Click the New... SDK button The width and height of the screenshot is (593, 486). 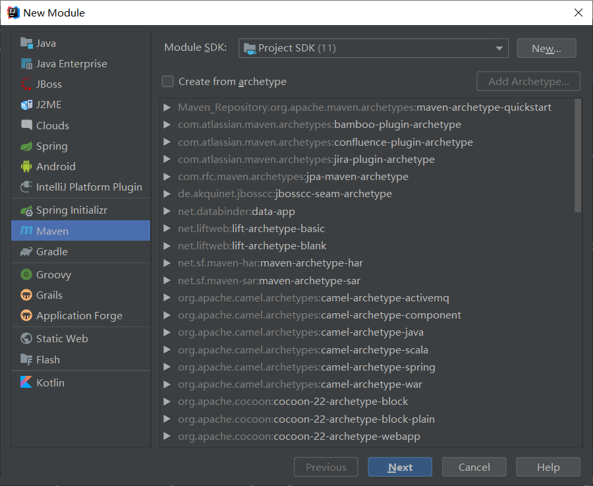point(546,48)
